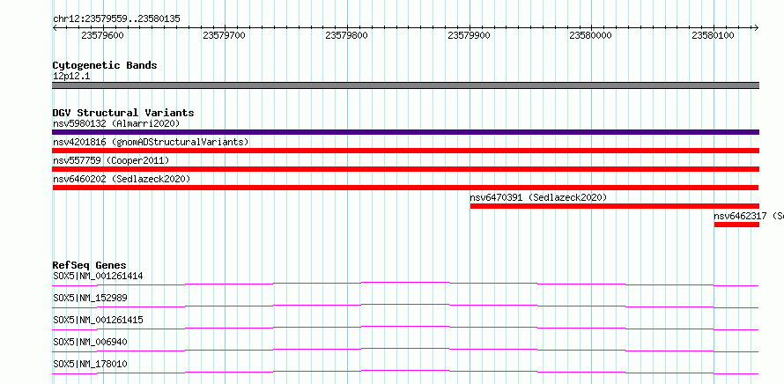Image resolution: width=784 pixels, height=384 pixels.
Task: Open transcript label SOX5|NM_001261414
Action: click(x=99, y=276)
